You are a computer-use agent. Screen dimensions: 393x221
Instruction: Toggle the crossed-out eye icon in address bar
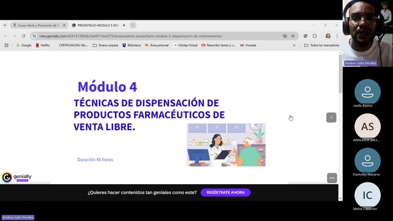285,36
